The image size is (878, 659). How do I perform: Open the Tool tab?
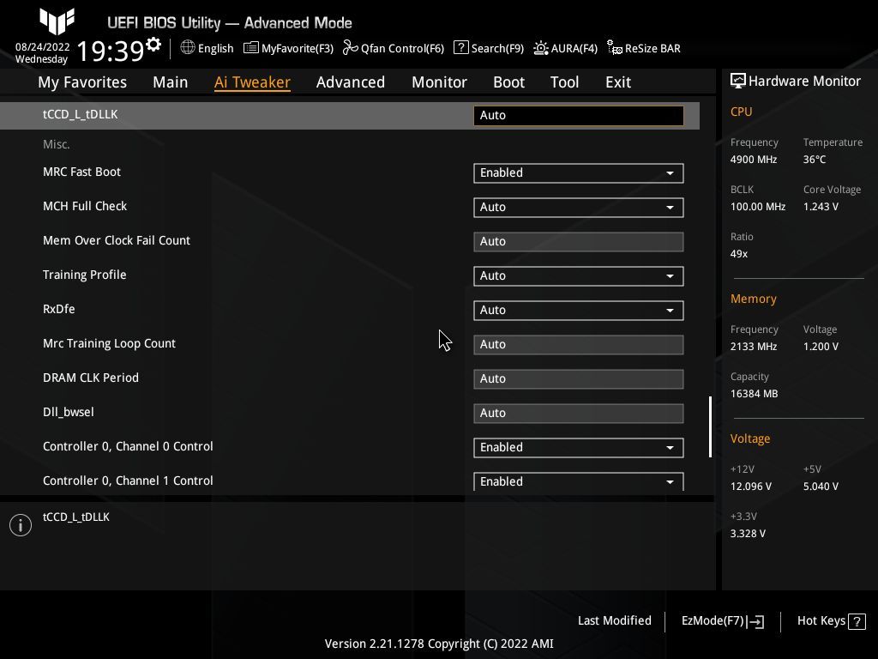(564, 82)
